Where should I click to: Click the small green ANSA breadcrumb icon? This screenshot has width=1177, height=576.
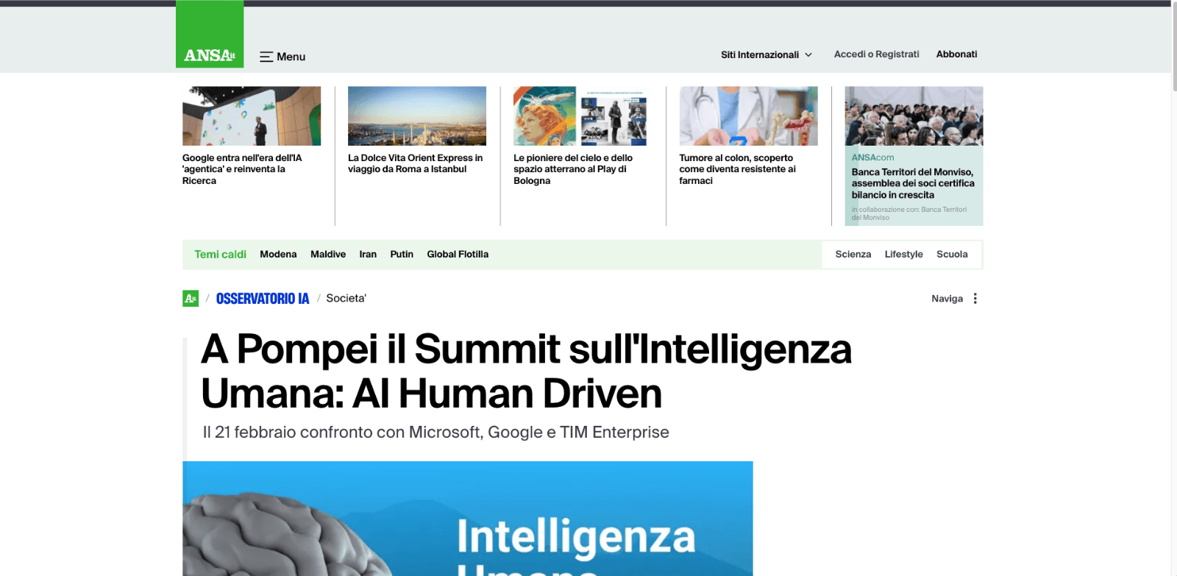[x=191, y=298]
